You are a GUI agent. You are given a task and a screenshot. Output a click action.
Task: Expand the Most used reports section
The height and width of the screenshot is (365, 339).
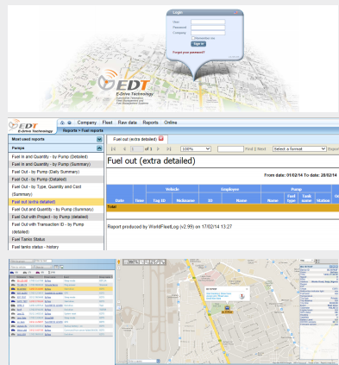click(99, 139)
